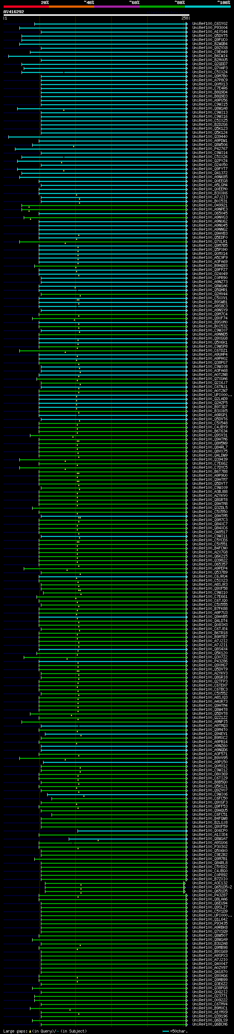Click the white query sequence bar
Image resolution: width=234 pixels, height=1034 pixels.
pos(97,15)
